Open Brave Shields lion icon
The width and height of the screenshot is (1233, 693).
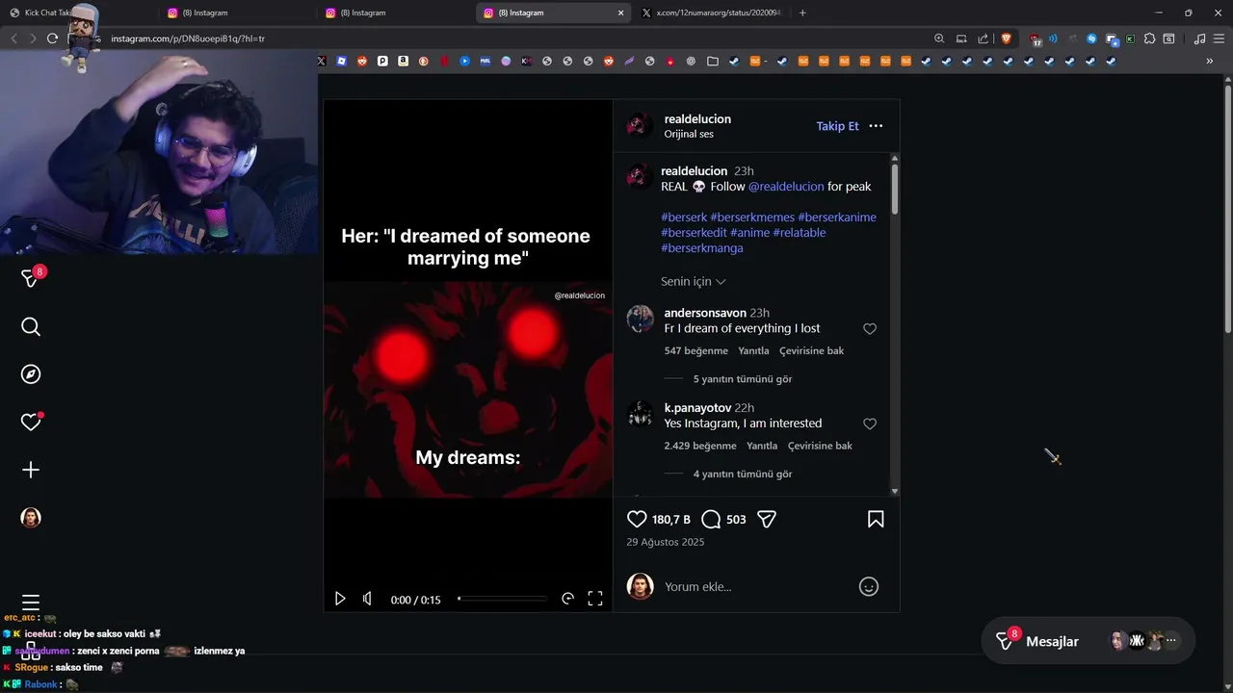point(1007,38)
